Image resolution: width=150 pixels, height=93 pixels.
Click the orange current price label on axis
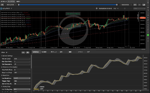[x=143, y=18]
